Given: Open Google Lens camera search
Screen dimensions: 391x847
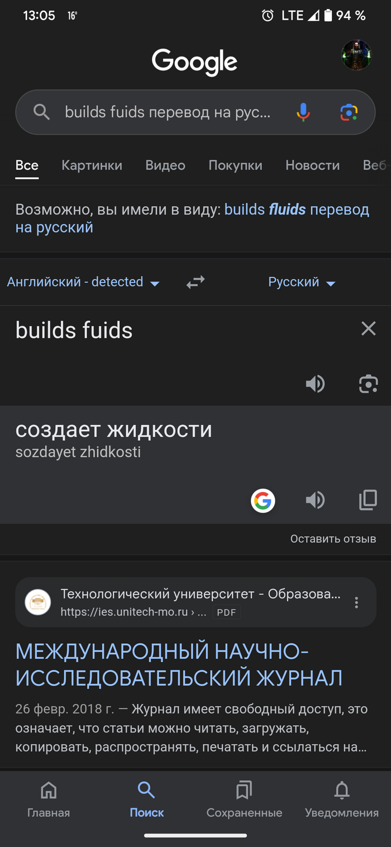Looking at the screenshot, I should tap(349, 112).
